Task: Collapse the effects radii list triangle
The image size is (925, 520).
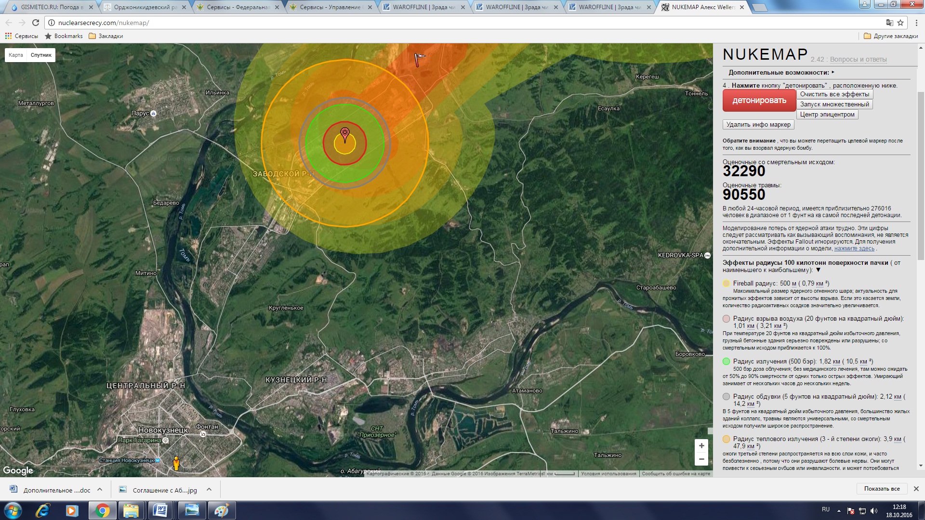Action: pos(818,270)
